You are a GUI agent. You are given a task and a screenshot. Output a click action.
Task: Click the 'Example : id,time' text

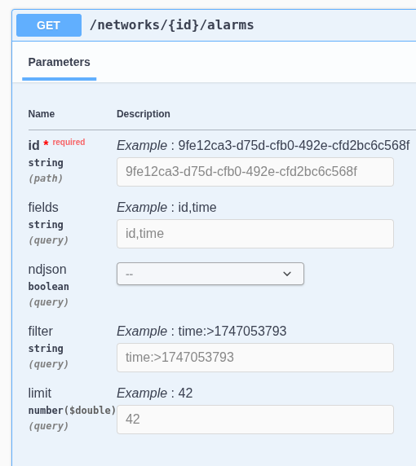(x=166, y=207)
